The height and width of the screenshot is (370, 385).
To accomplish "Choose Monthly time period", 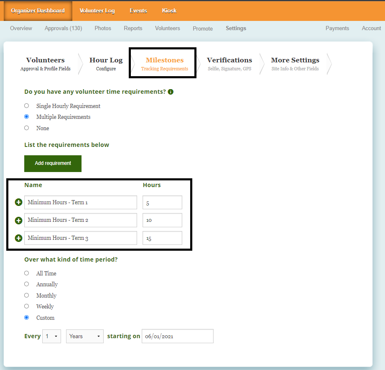I will click(x=26, y=295).
